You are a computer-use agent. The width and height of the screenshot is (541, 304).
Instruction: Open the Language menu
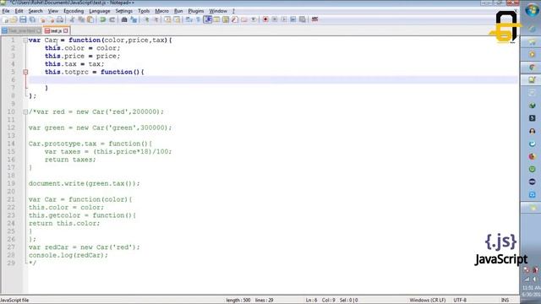point(100,11)
